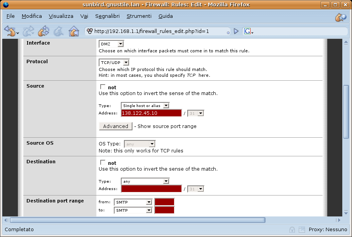Click the Source Address field with 138.122.45.10

coord(152,113)
